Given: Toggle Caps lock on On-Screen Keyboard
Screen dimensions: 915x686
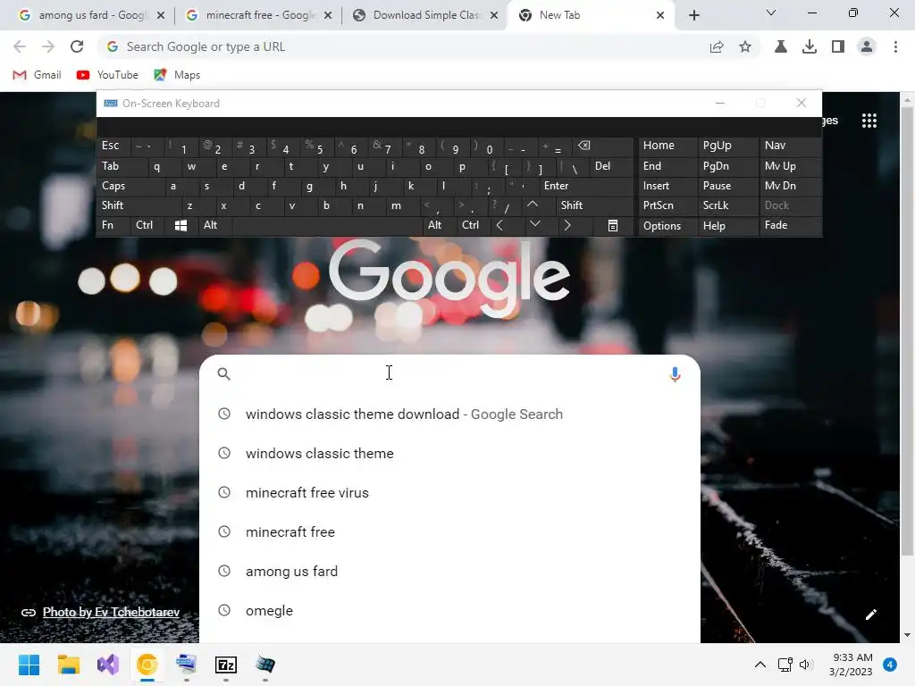Looking at the screenshot, I should [x=130, y=186].
